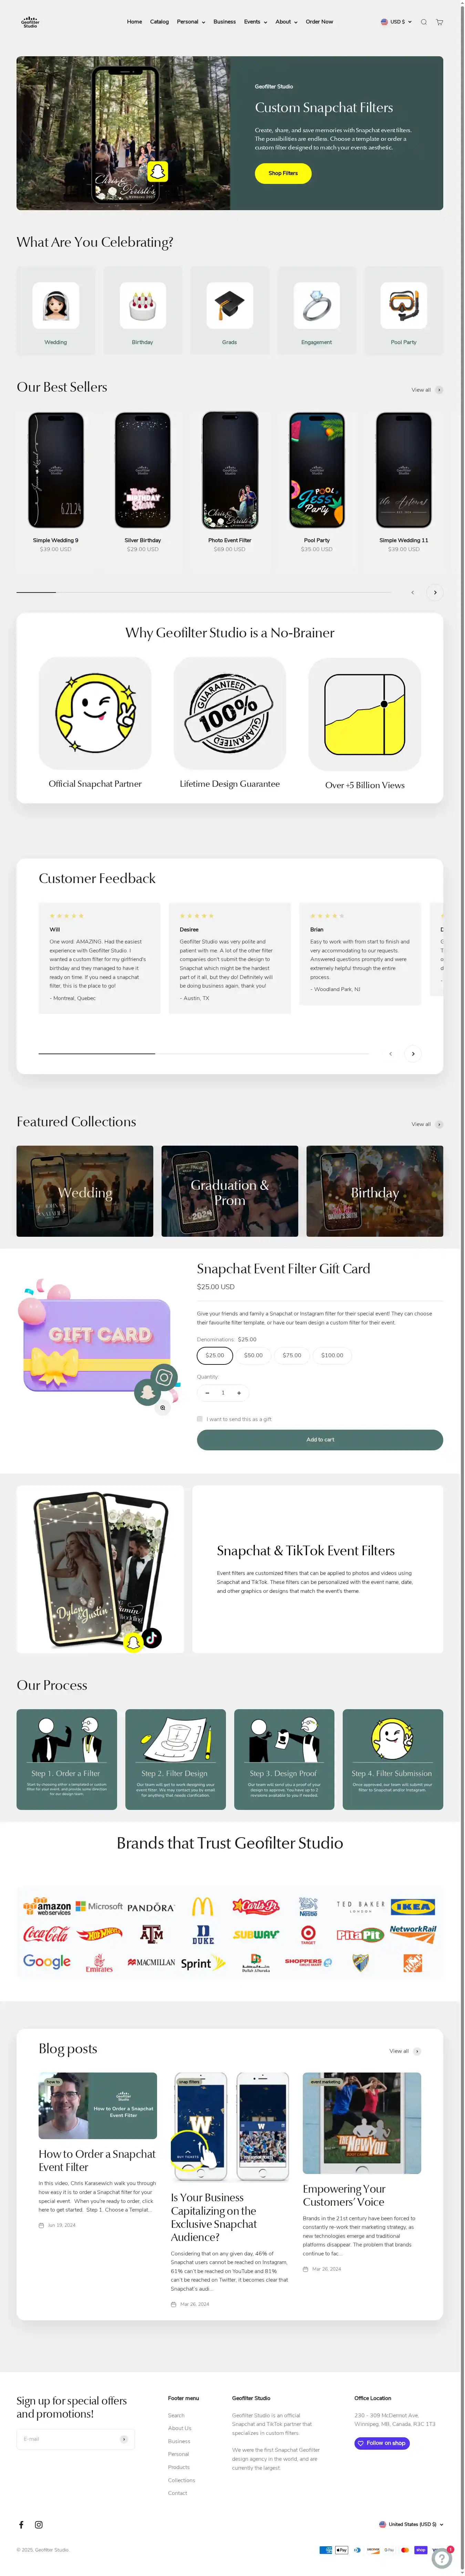Select the $100.00 denomination option
The height and width of the screenshot is (2576, 465).
332,1355
